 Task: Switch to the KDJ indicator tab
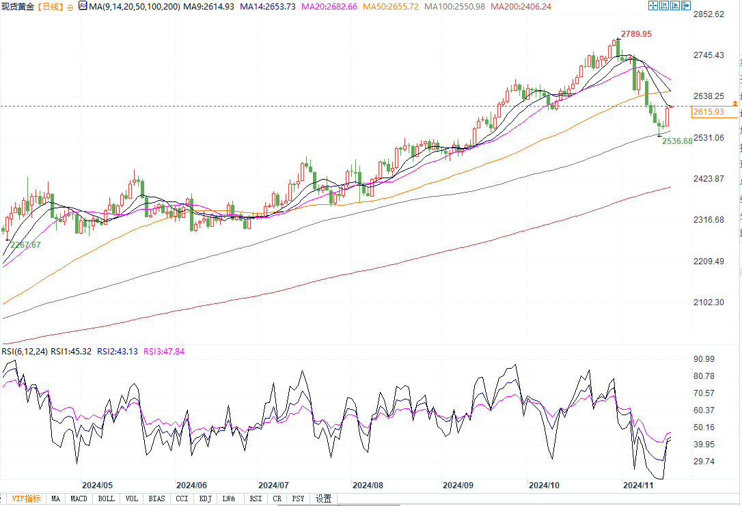(206, 499)
